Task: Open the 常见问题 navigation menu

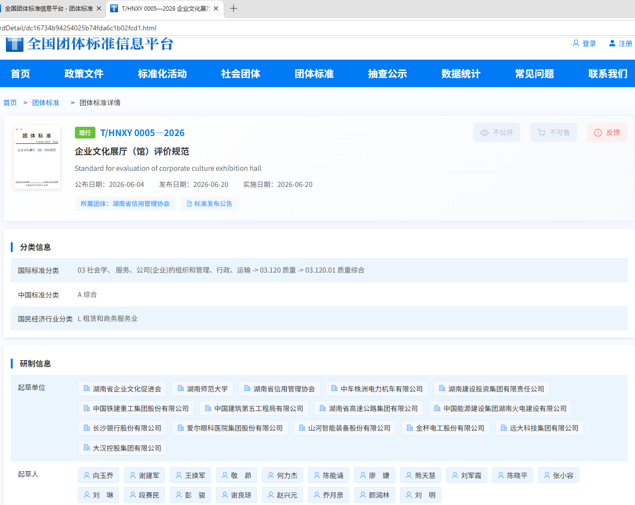Action: pos(534,74)
